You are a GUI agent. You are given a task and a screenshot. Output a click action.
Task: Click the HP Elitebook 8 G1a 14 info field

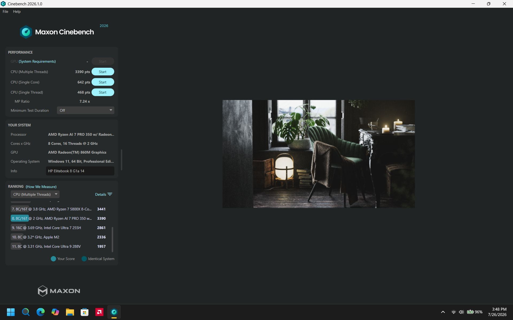tap(80, 171)
